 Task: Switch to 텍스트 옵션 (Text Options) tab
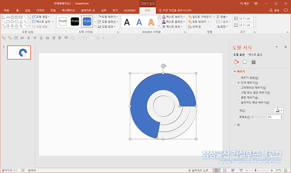point(255,55)
